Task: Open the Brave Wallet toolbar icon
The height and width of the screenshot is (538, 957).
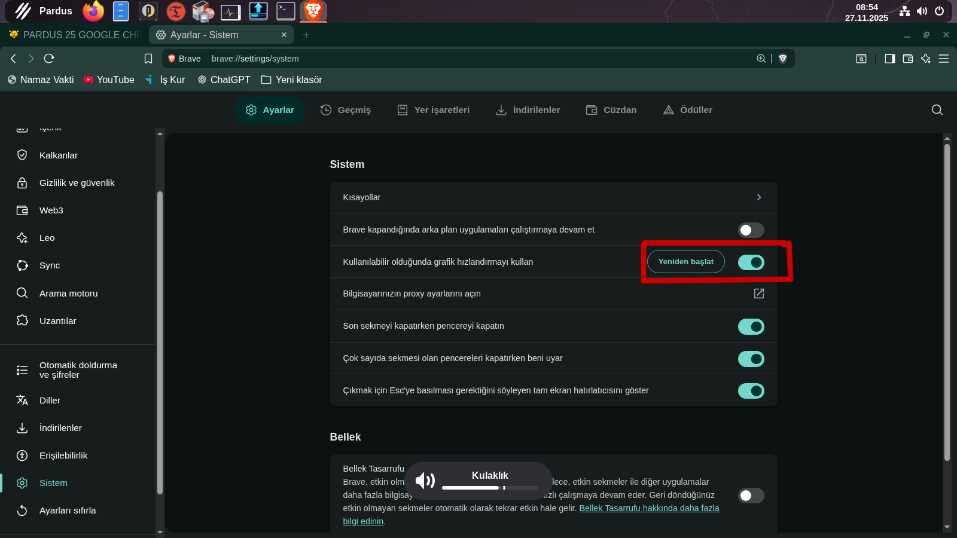Action: click(x=908, y=59)
